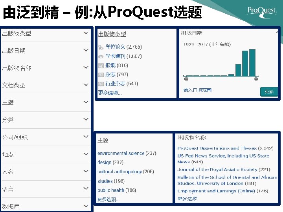
Task: Click the dissertation icon beside 学位论文
Action: 101,48
